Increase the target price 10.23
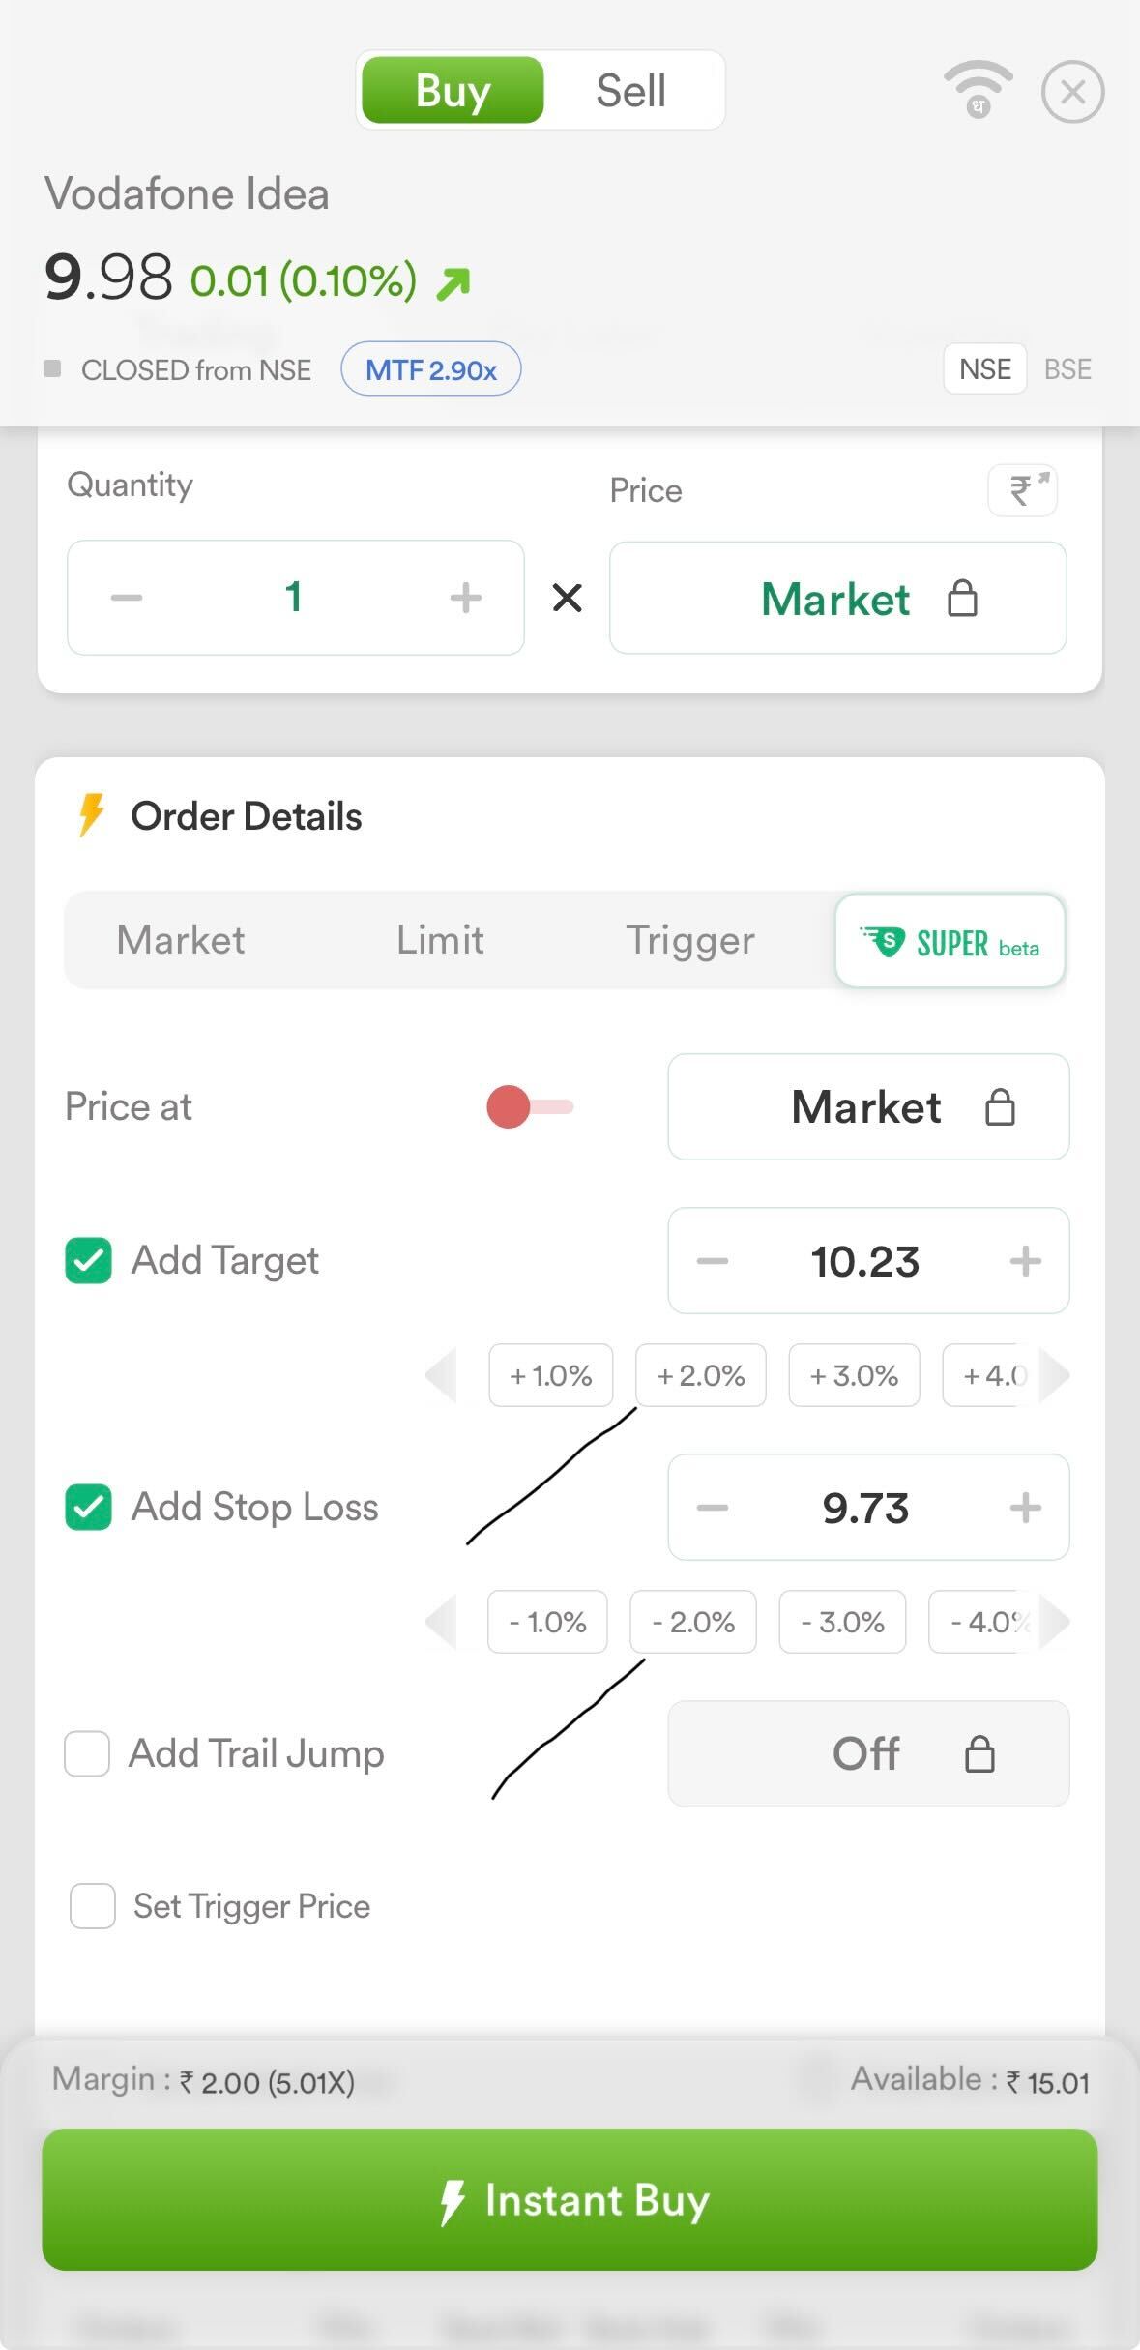1140x2350 pixels. tap(1025, 1261)
